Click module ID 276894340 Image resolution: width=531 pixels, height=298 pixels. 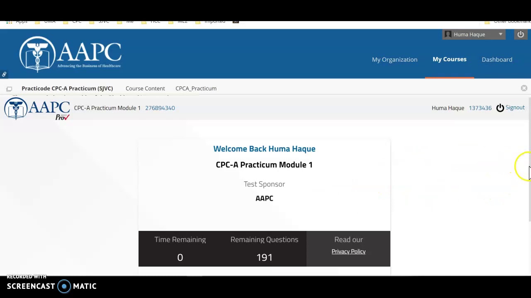coord(160,108)
